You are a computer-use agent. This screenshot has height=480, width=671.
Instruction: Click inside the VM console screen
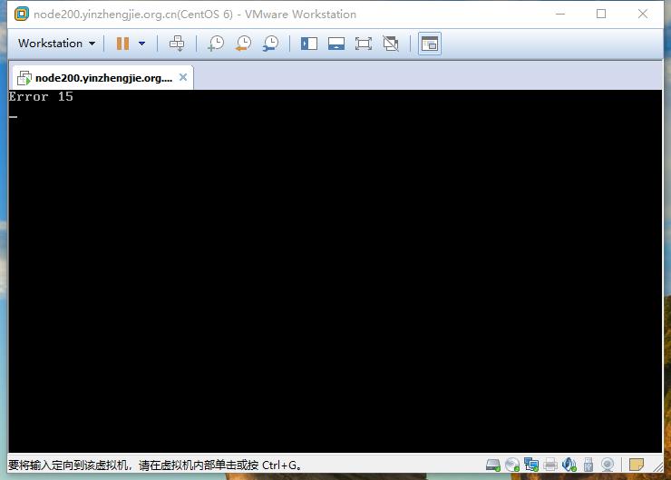pyautogui.click(x=335, y=270)
